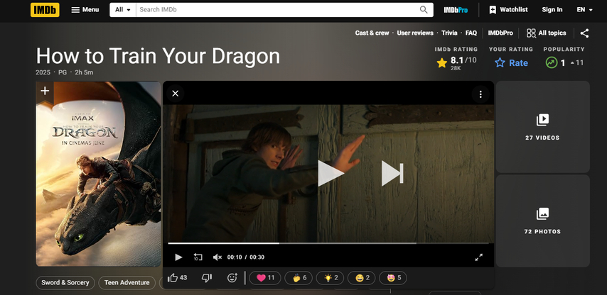This screenshot has height=295, width=607.
Task: Open the Trivia page
Action: click(x=449, y=33)
